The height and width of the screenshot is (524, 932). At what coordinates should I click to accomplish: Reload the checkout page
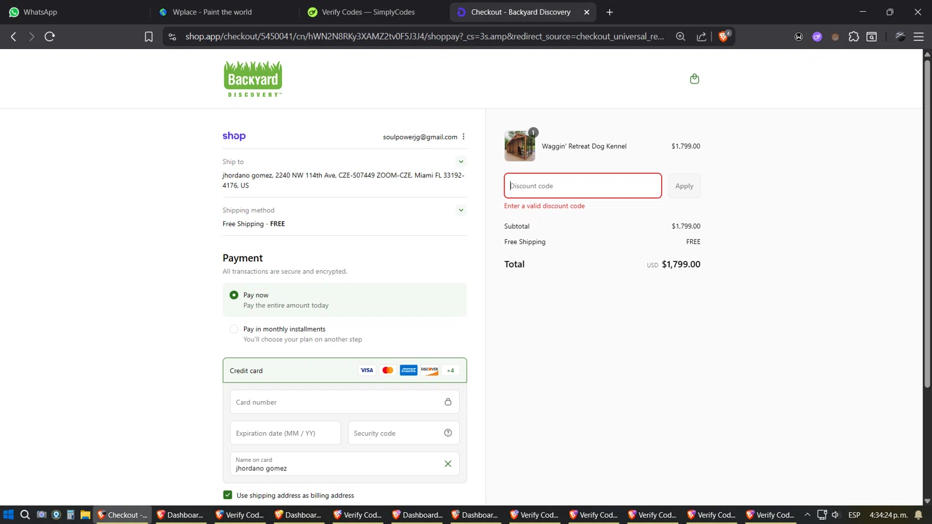point(50,37)
